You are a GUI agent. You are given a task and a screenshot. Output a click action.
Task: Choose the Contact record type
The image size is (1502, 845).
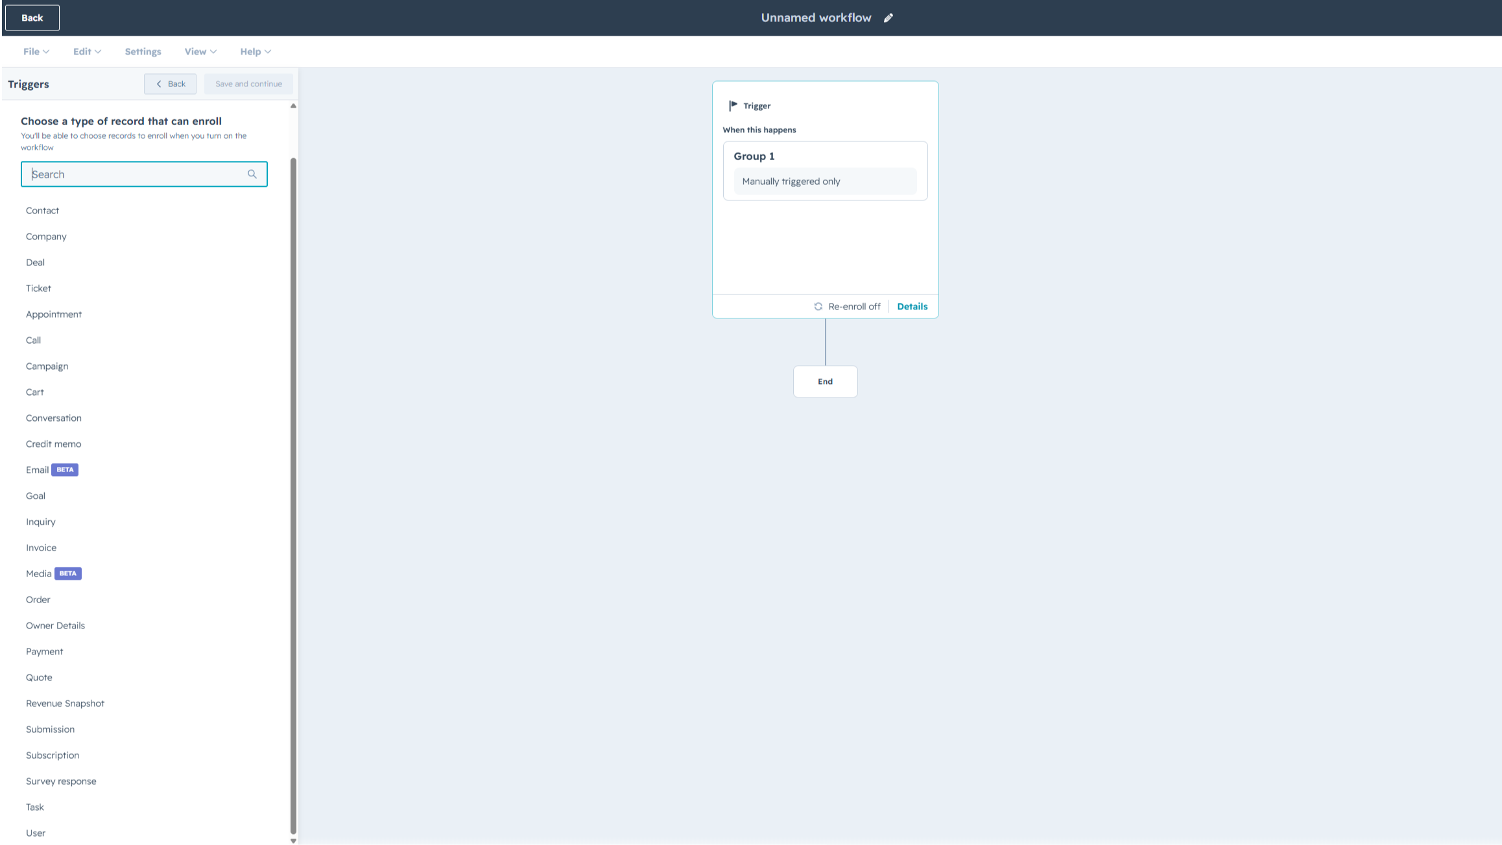42,210
